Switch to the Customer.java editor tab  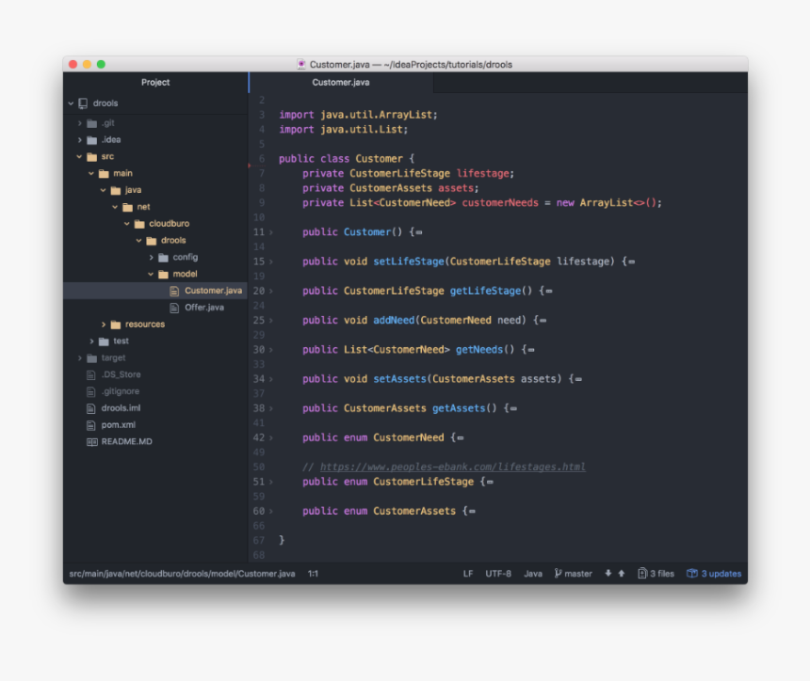coord(341,83)
